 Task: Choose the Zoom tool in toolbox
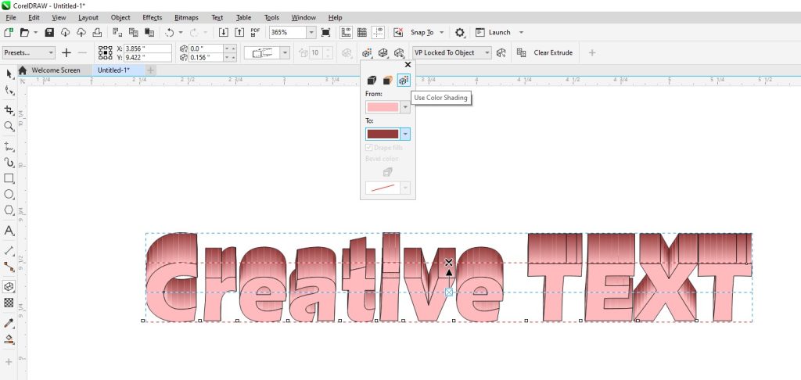[x=9, y=126]
